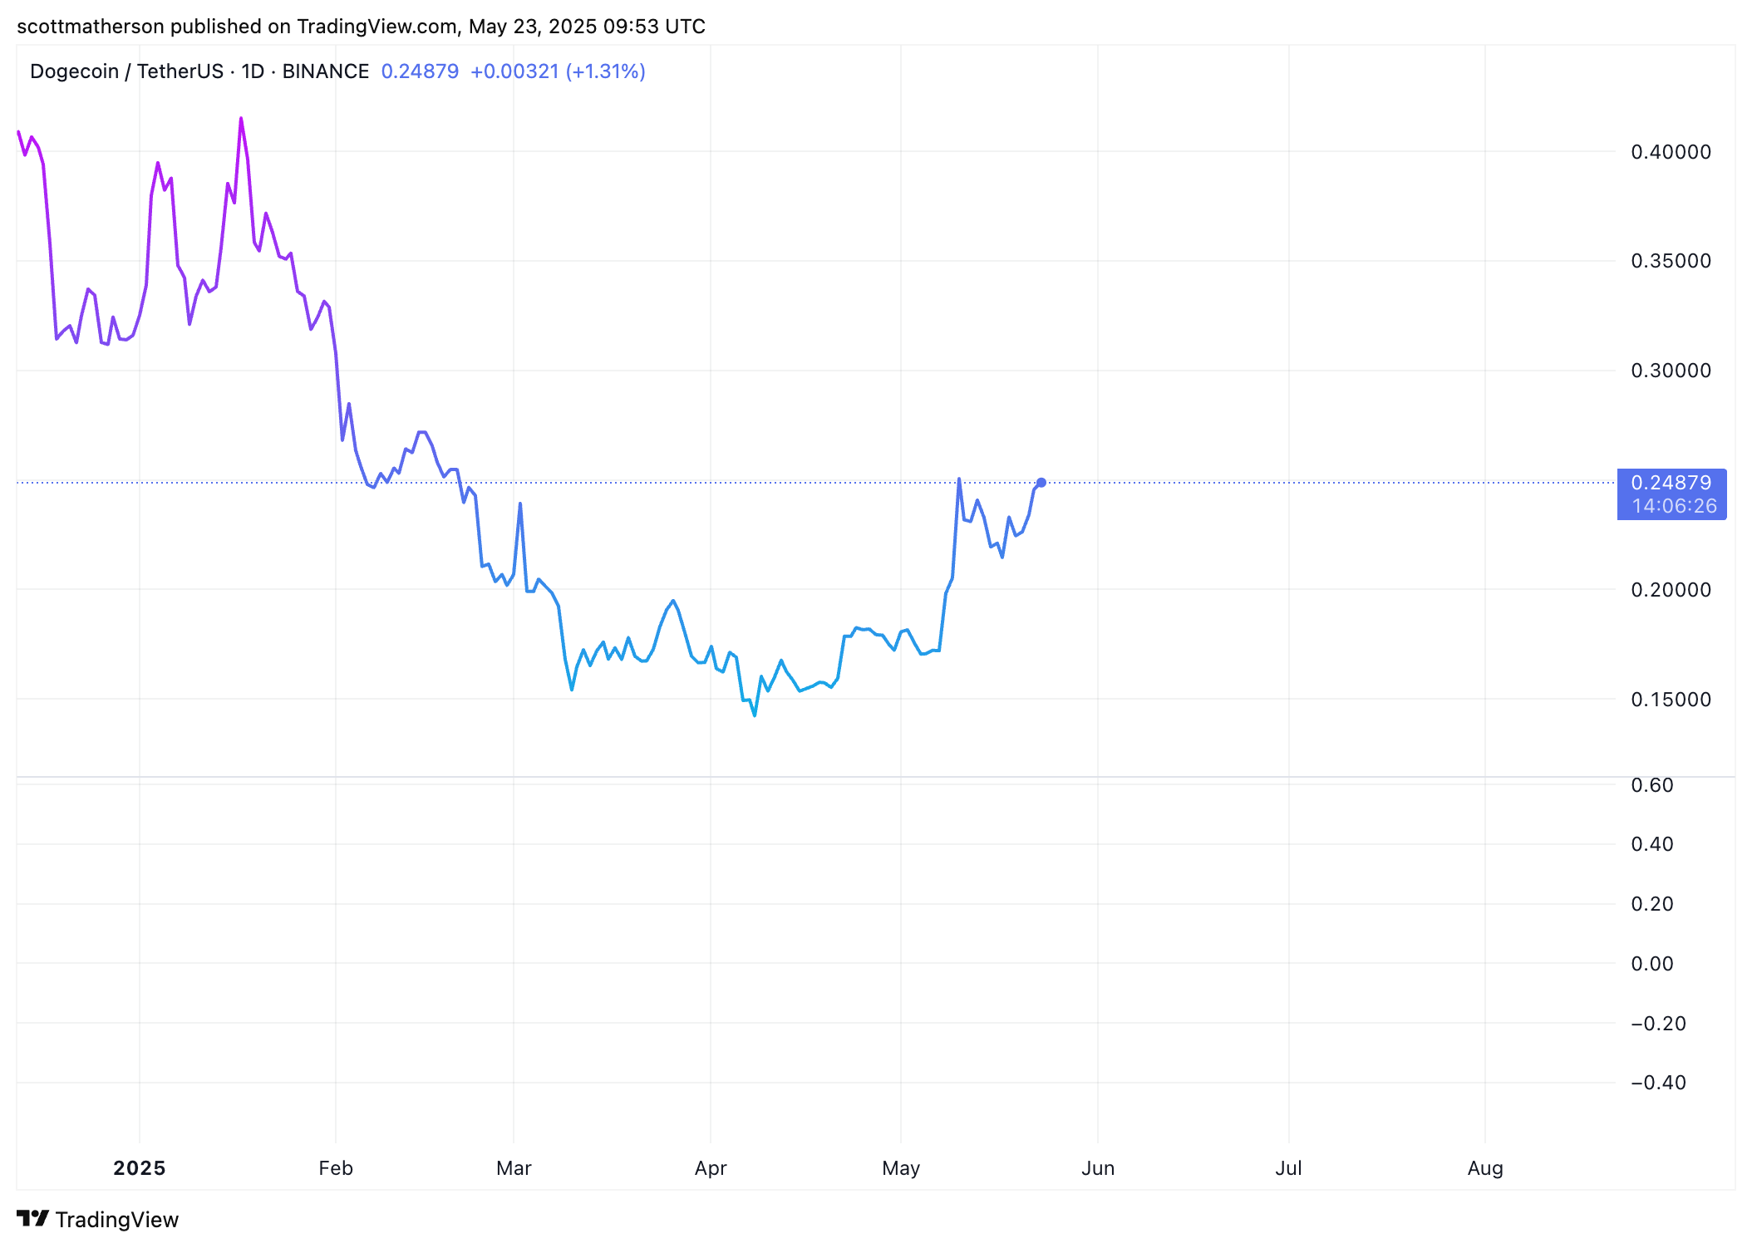Click the blue current price label 0.24879
Screen dimensions: 1752x1248
[x=1671, y=484]
